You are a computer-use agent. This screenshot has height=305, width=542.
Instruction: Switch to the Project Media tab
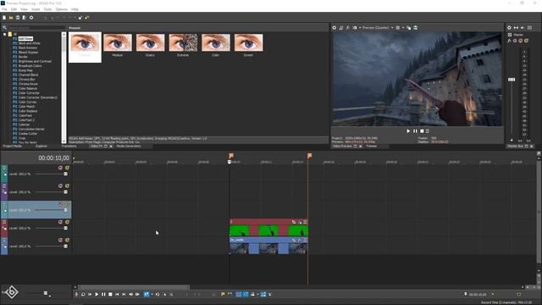13,147
